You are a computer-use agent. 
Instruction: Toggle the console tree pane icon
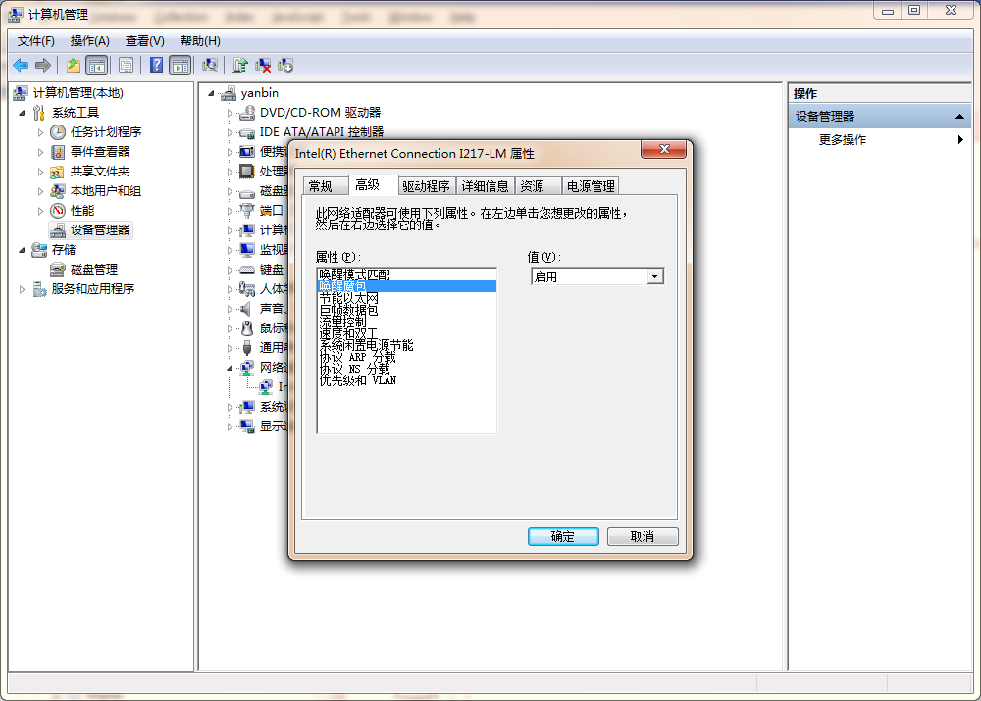tap(94, 65)
